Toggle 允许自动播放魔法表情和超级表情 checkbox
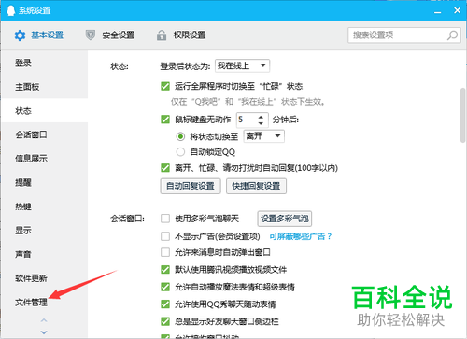Viewport: 467px width, 339px height. pos(165,287)
